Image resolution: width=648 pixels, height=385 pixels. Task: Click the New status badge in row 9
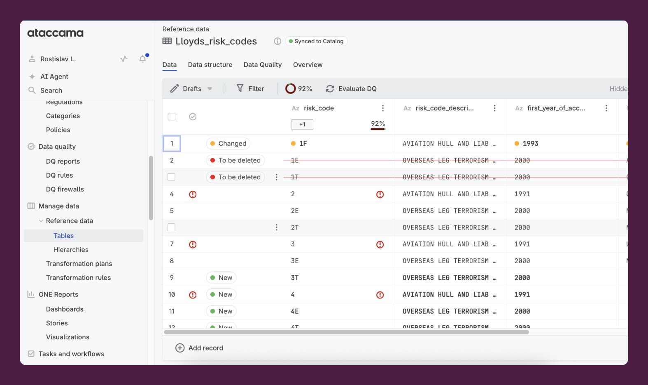tap(221, 278)
